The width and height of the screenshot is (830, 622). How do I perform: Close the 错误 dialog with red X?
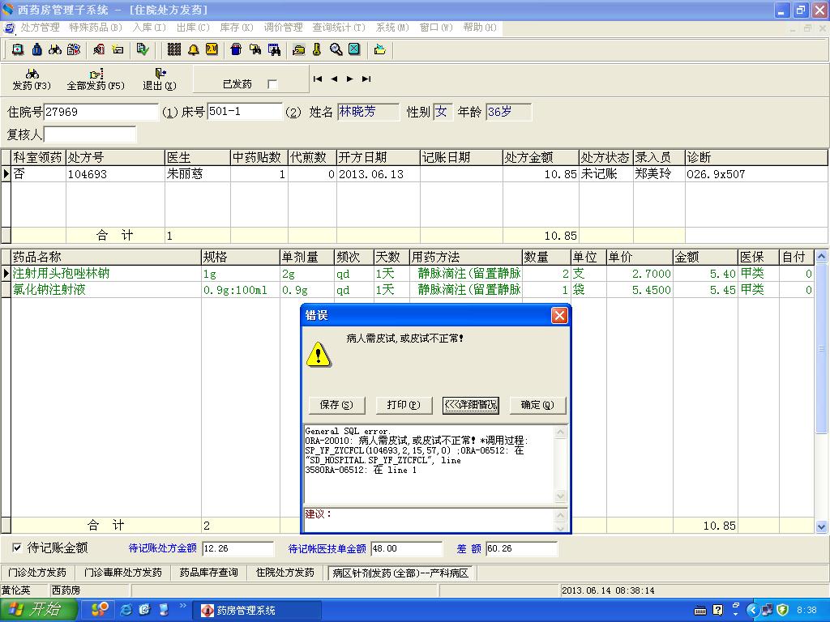(559, 316)
